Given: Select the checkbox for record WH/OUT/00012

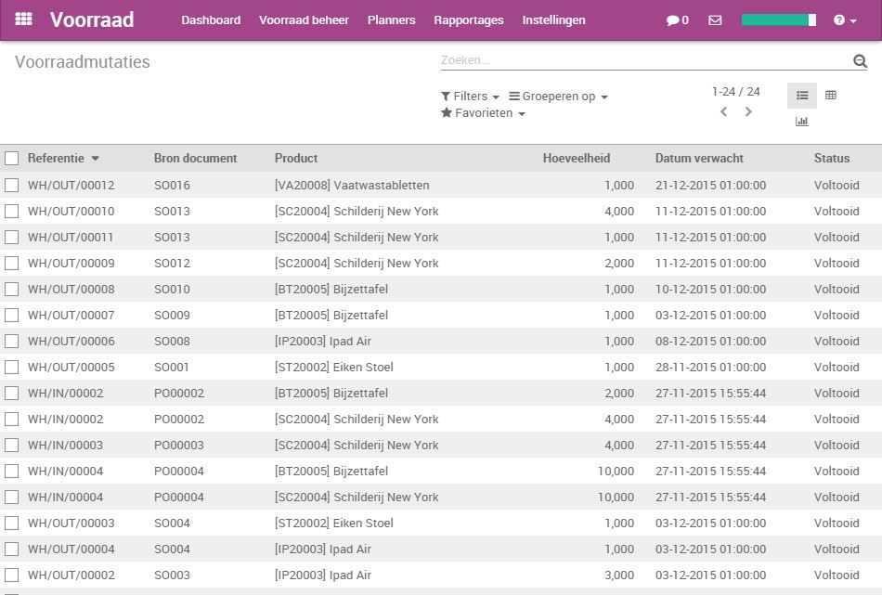Looking at the screenshot, I should click(12, 185).
